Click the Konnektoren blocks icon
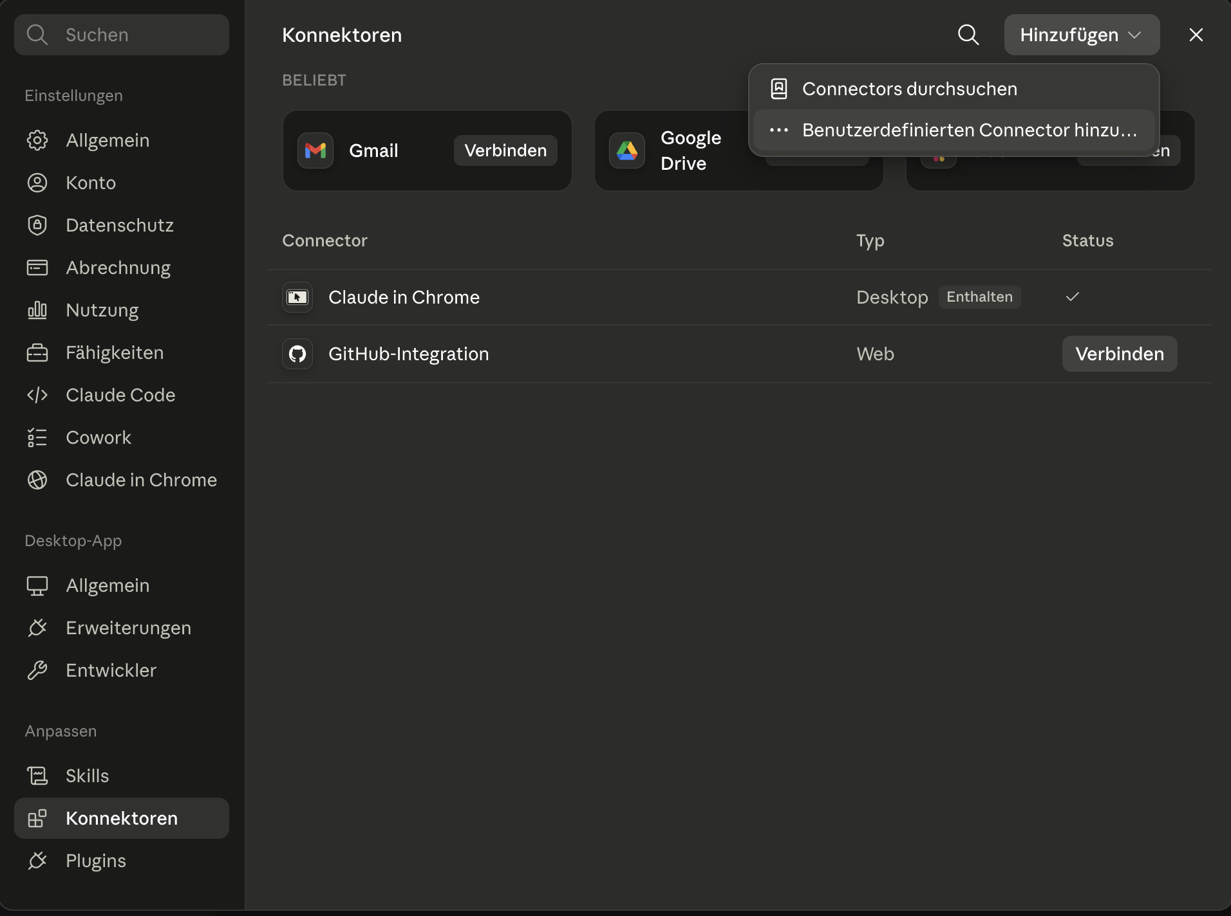The height and width of the screenshot is (916, 1231). [37, 818]
